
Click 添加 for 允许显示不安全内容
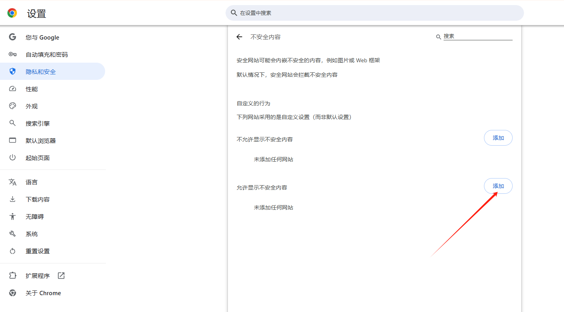click(x=498, y=186)
